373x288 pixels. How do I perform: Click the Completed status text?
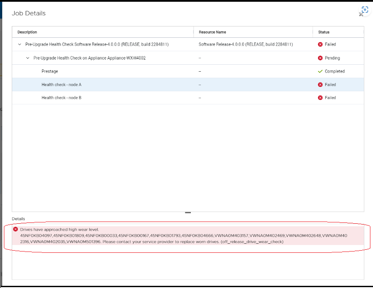pos(335,71)
